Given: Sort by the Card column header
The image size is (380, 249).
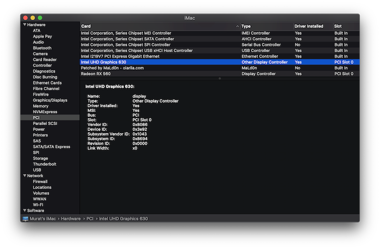Looking at the screenshot, I should coord(160,26).
